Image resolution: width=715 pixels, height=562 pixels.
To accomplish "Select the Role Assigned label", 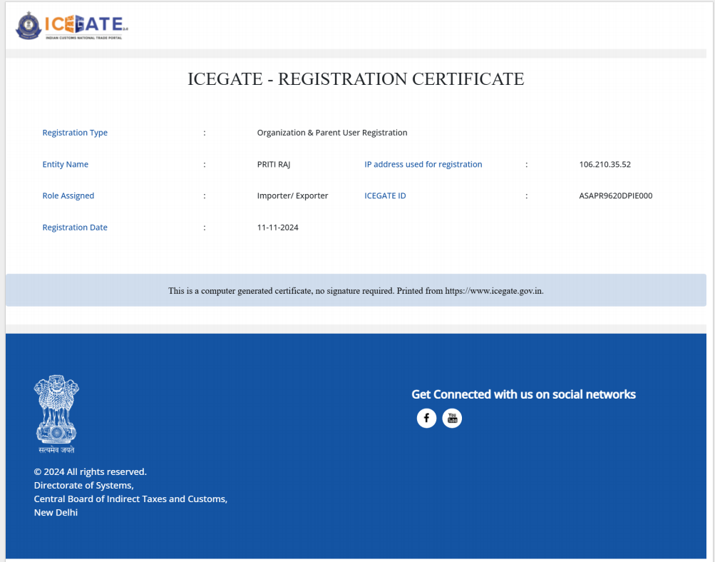I will [x=68, y=195].
